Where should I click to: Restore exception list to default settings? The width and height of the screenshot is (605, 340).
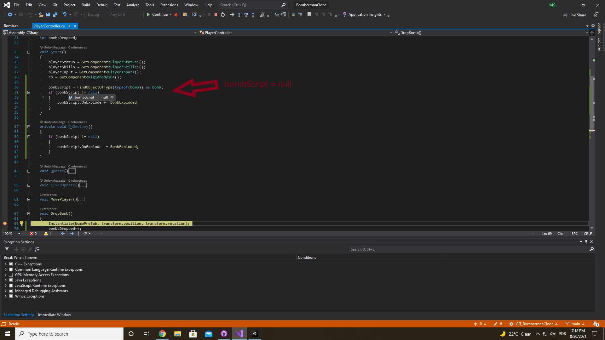point(37,249)
